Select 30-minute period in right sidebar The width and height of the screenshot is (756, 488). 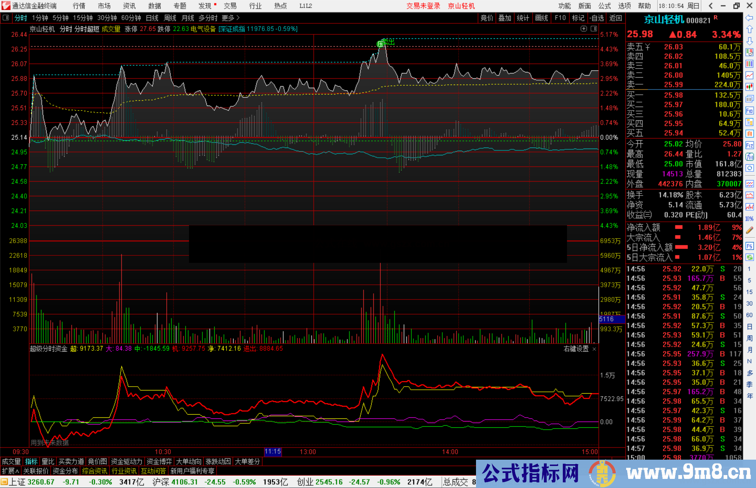tap(749, 304)
